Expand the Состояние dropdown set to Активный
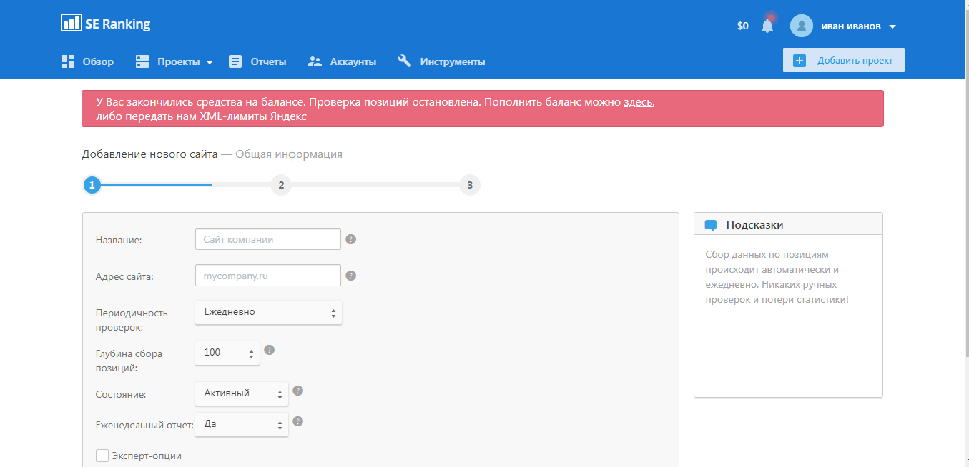The width and height of the screenshot is (969, 467). point(241,393)
